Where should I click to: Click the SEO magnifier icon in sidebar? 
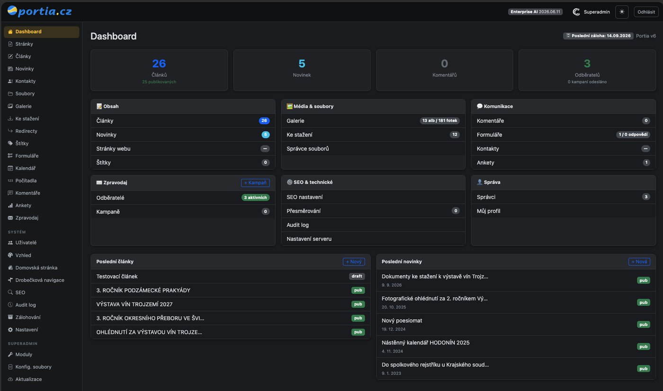coord(10,292)
